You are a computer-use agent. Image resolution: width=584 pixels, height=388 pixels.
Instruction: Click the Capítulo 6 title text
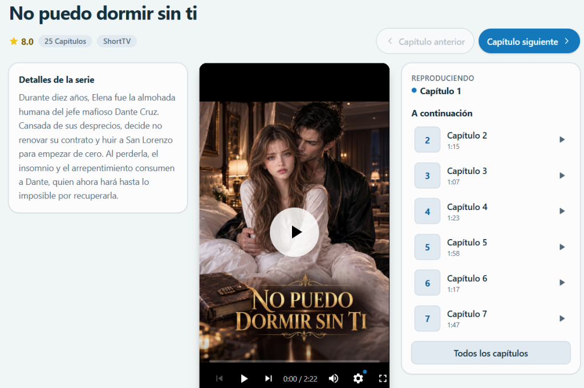coord(467,278)
